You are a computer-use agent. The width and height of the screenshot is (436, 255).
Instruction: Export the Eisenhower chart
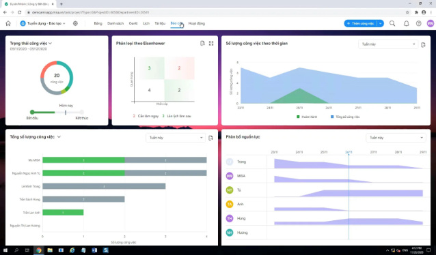[x=202, y=43]
